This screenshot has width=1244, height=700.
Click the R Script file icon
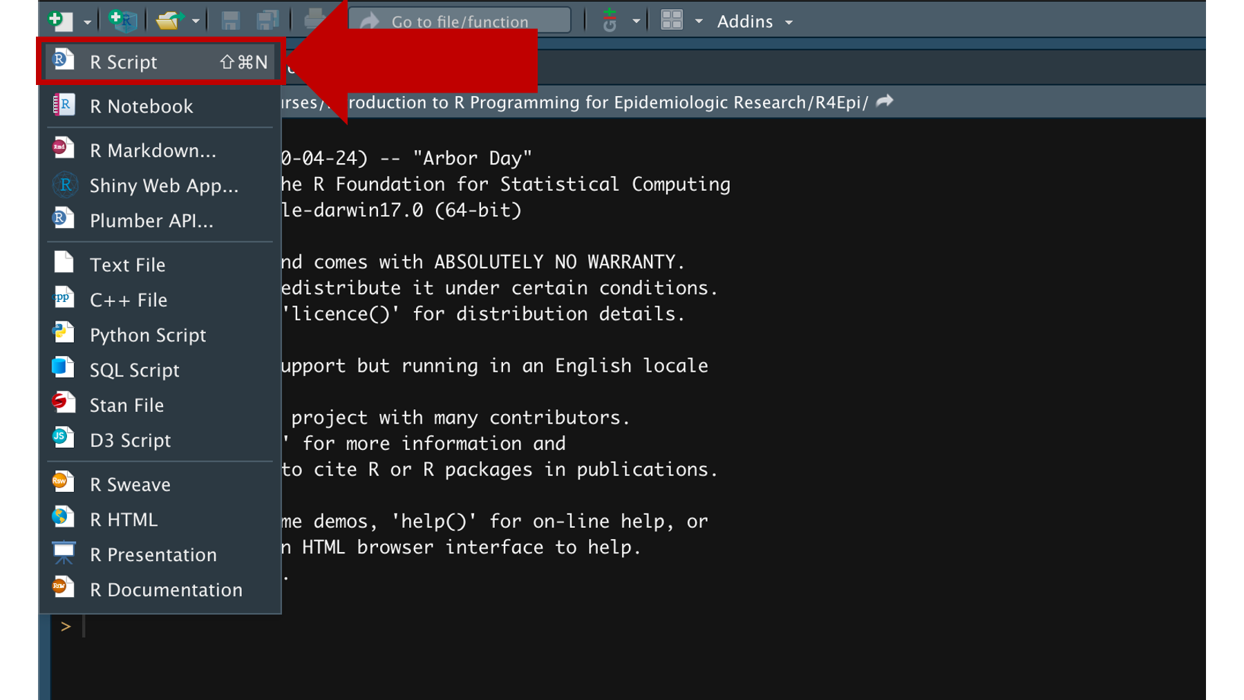64,60
